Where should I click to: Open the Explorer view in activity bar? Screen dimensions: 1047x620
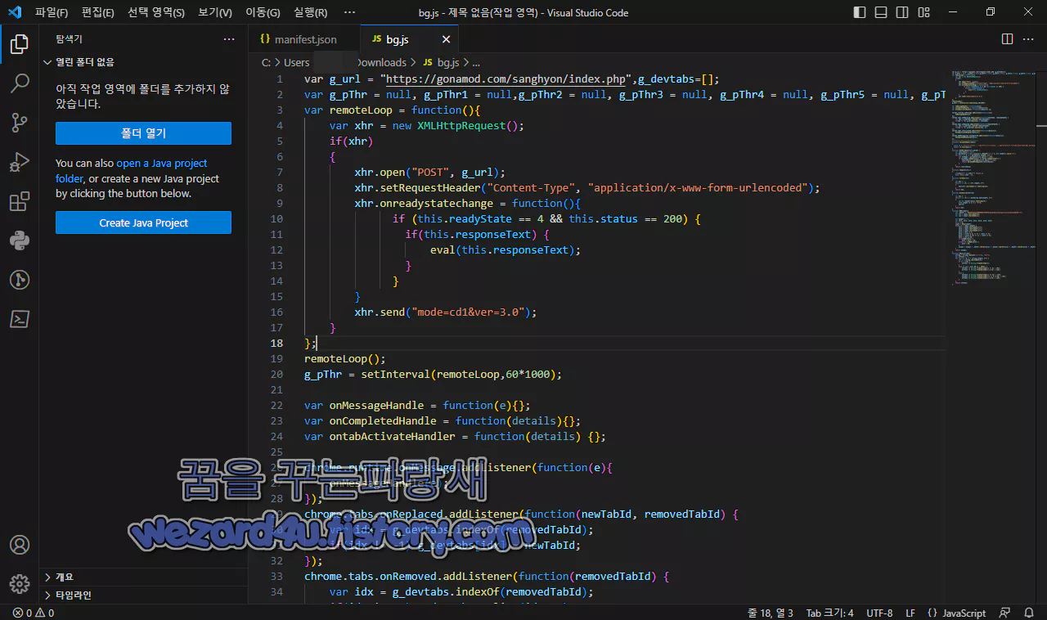(20, 45)
